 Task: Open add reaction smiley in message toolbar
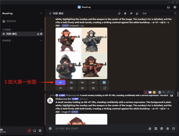coord(160,92)
